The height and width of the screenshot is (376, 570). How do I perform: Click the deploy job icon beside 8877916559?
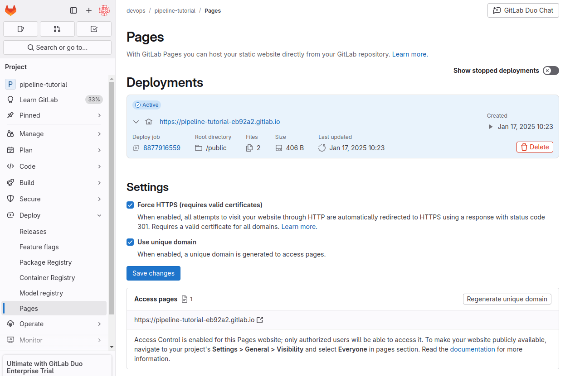coord(136,148)
